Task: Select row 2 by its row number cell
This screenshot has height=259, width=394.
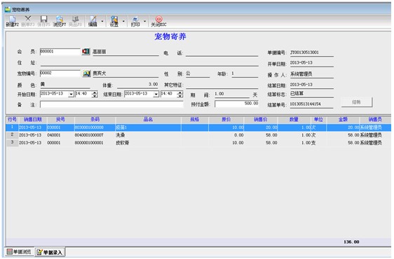Action: click(12, 135)
